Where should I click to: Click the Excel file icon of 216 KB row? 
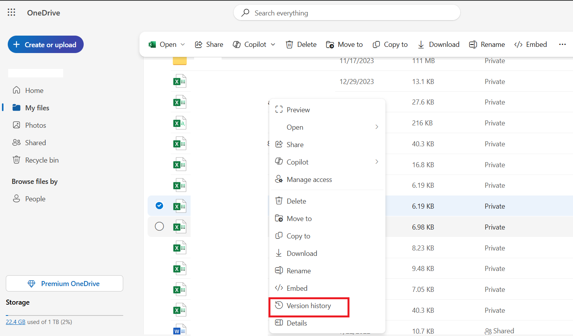pos(180,123)
